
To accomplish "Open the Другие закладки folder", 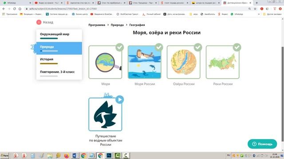I will click(272, 14).
